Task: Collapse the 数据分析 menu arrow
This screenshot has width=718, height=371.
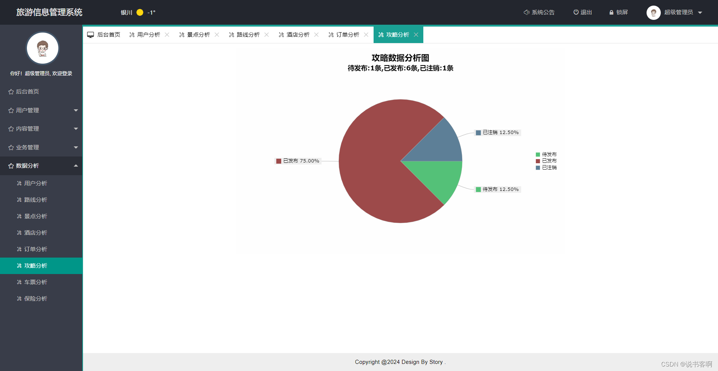Action: click(x=76, y=166)
